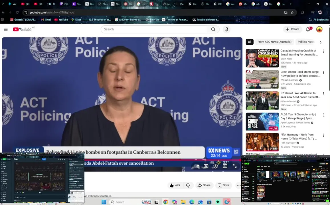Image resolution: width=330 pixels, height=205 pixels.
Task: Open Task View on the taskbar
Action: tap(156, 202)
